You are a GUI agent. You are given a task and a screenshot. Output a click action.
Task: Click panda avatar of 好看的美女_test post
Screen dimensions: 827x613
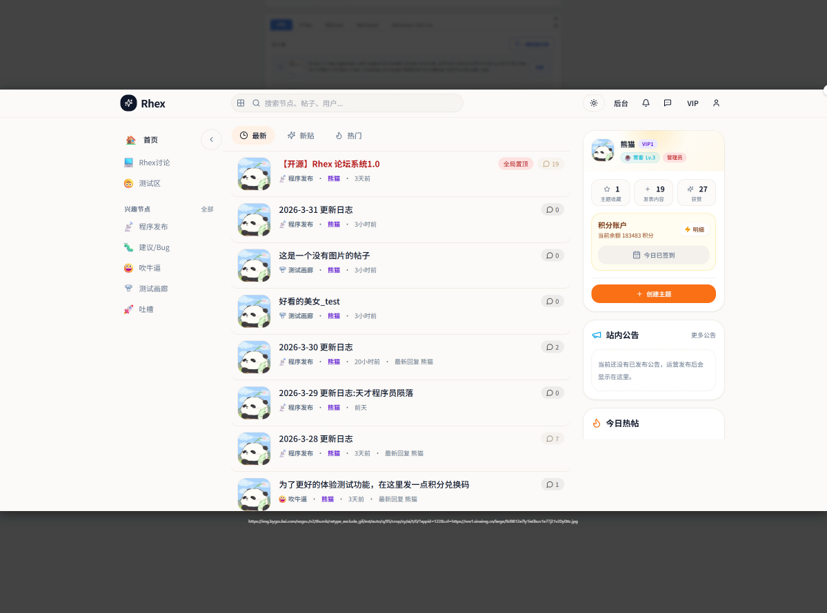point(255,311)
